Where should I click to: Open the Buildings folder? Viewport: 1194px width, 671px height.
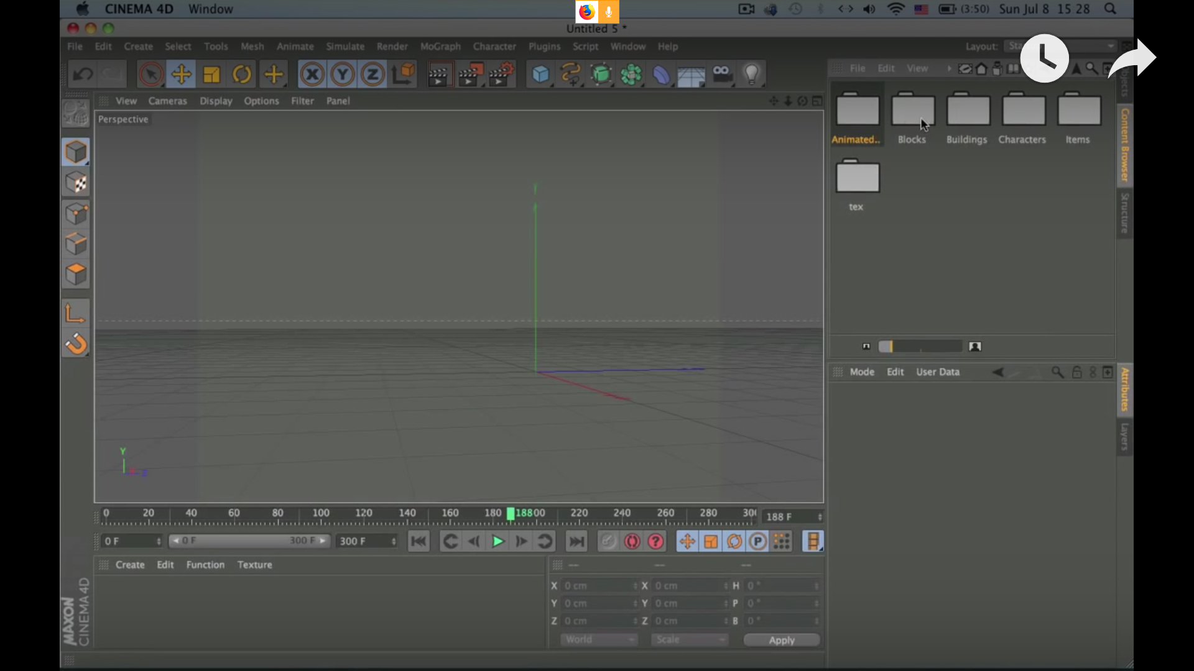coord(967,119)
